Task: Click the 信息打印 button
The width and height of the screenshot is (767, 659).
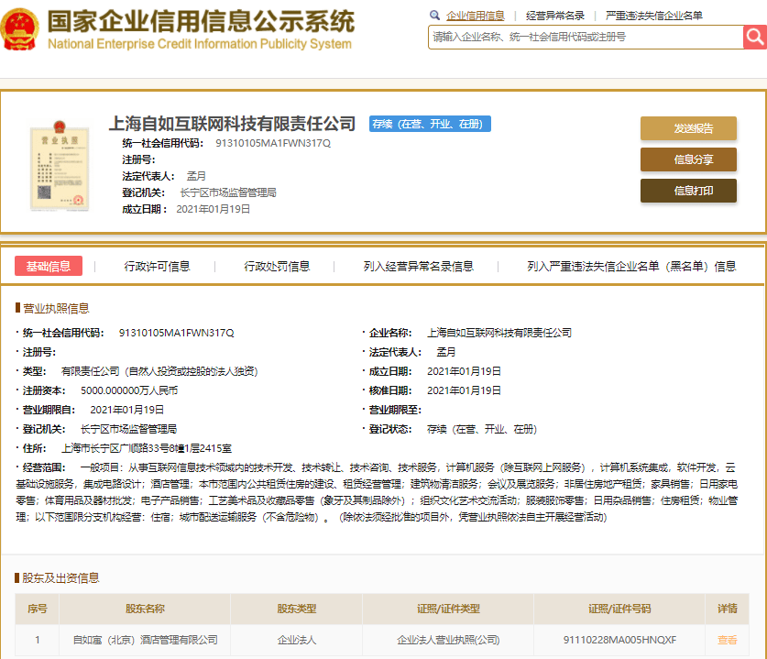Action: (688, 191)
